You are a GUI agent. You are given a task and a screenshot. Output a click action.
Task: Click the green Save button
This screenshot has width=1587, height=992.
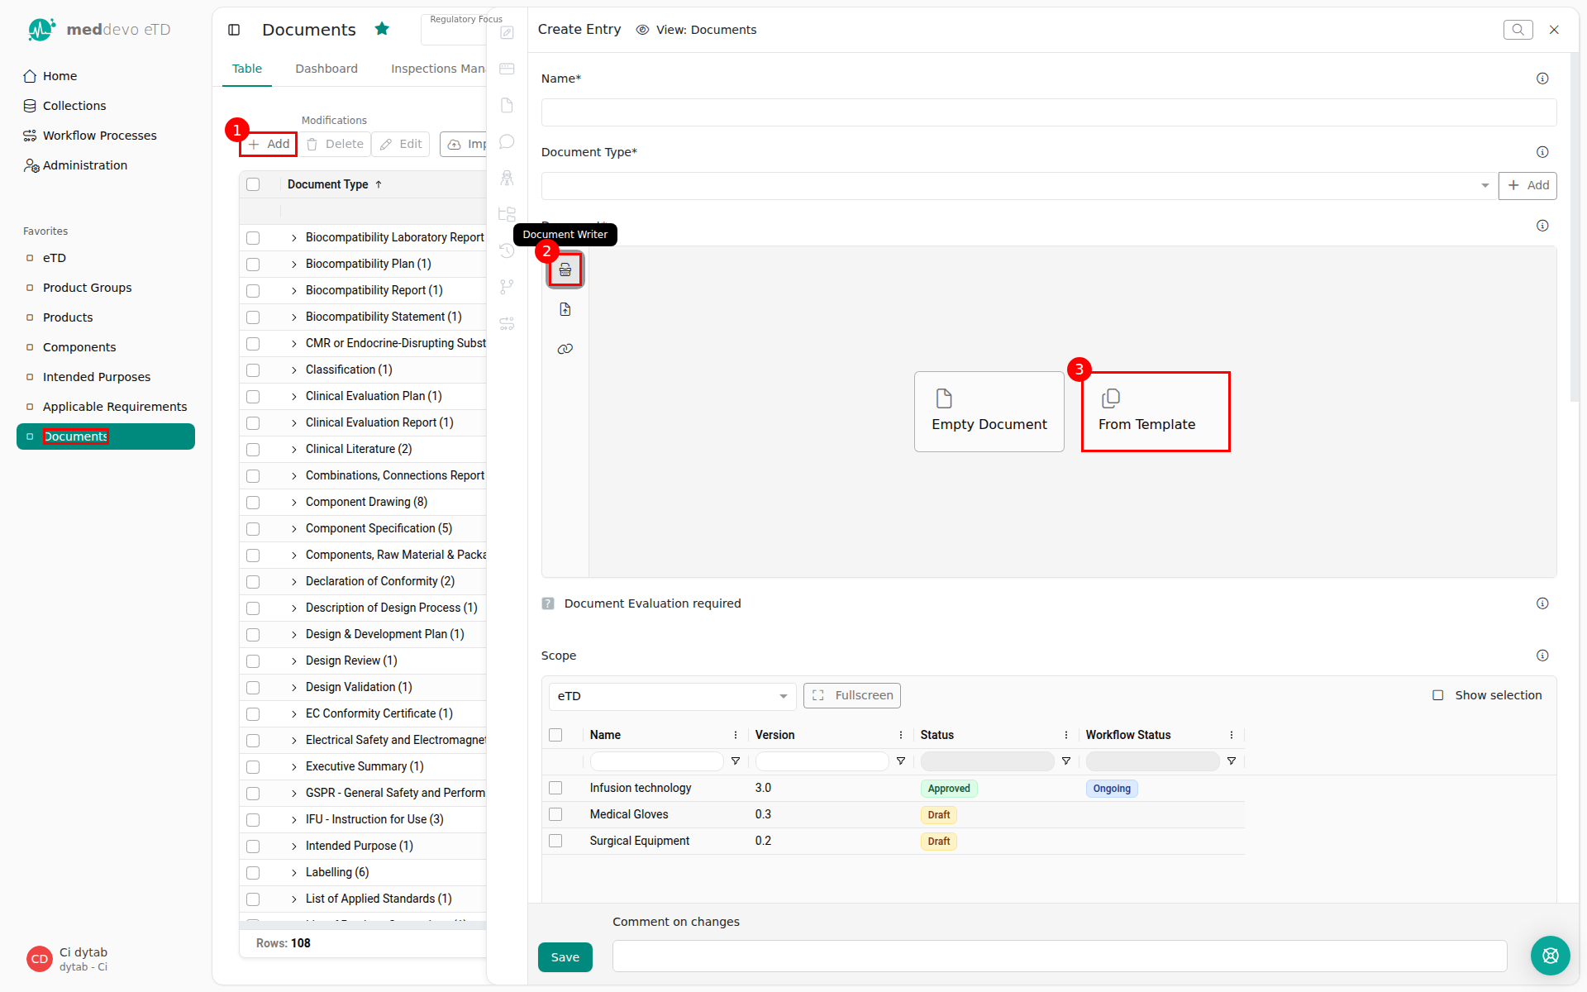pyautogui.click(x=565, y=957)
